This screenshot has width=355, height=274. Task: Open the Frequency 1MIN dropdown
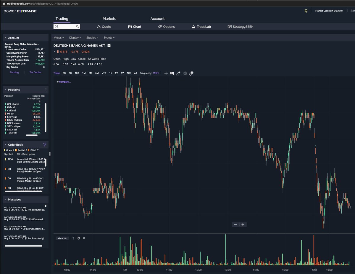[157, 73]
